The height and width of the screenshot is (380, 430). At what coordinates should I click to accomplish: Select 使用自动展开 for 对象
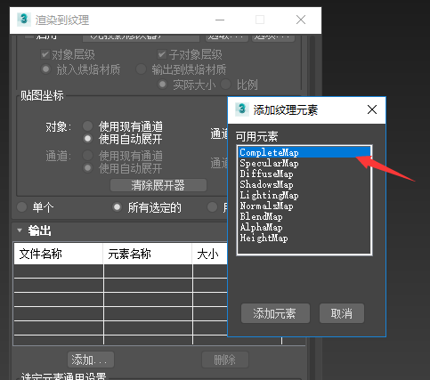click(x=87, y=139)
